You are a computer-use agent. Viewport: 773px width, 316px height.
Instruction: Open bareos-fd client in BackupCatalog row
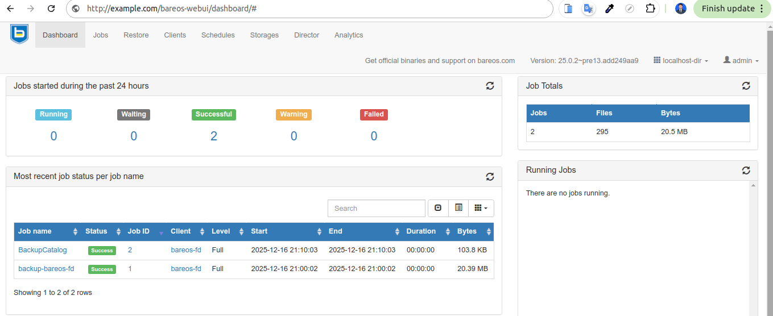tap(186, 250)
